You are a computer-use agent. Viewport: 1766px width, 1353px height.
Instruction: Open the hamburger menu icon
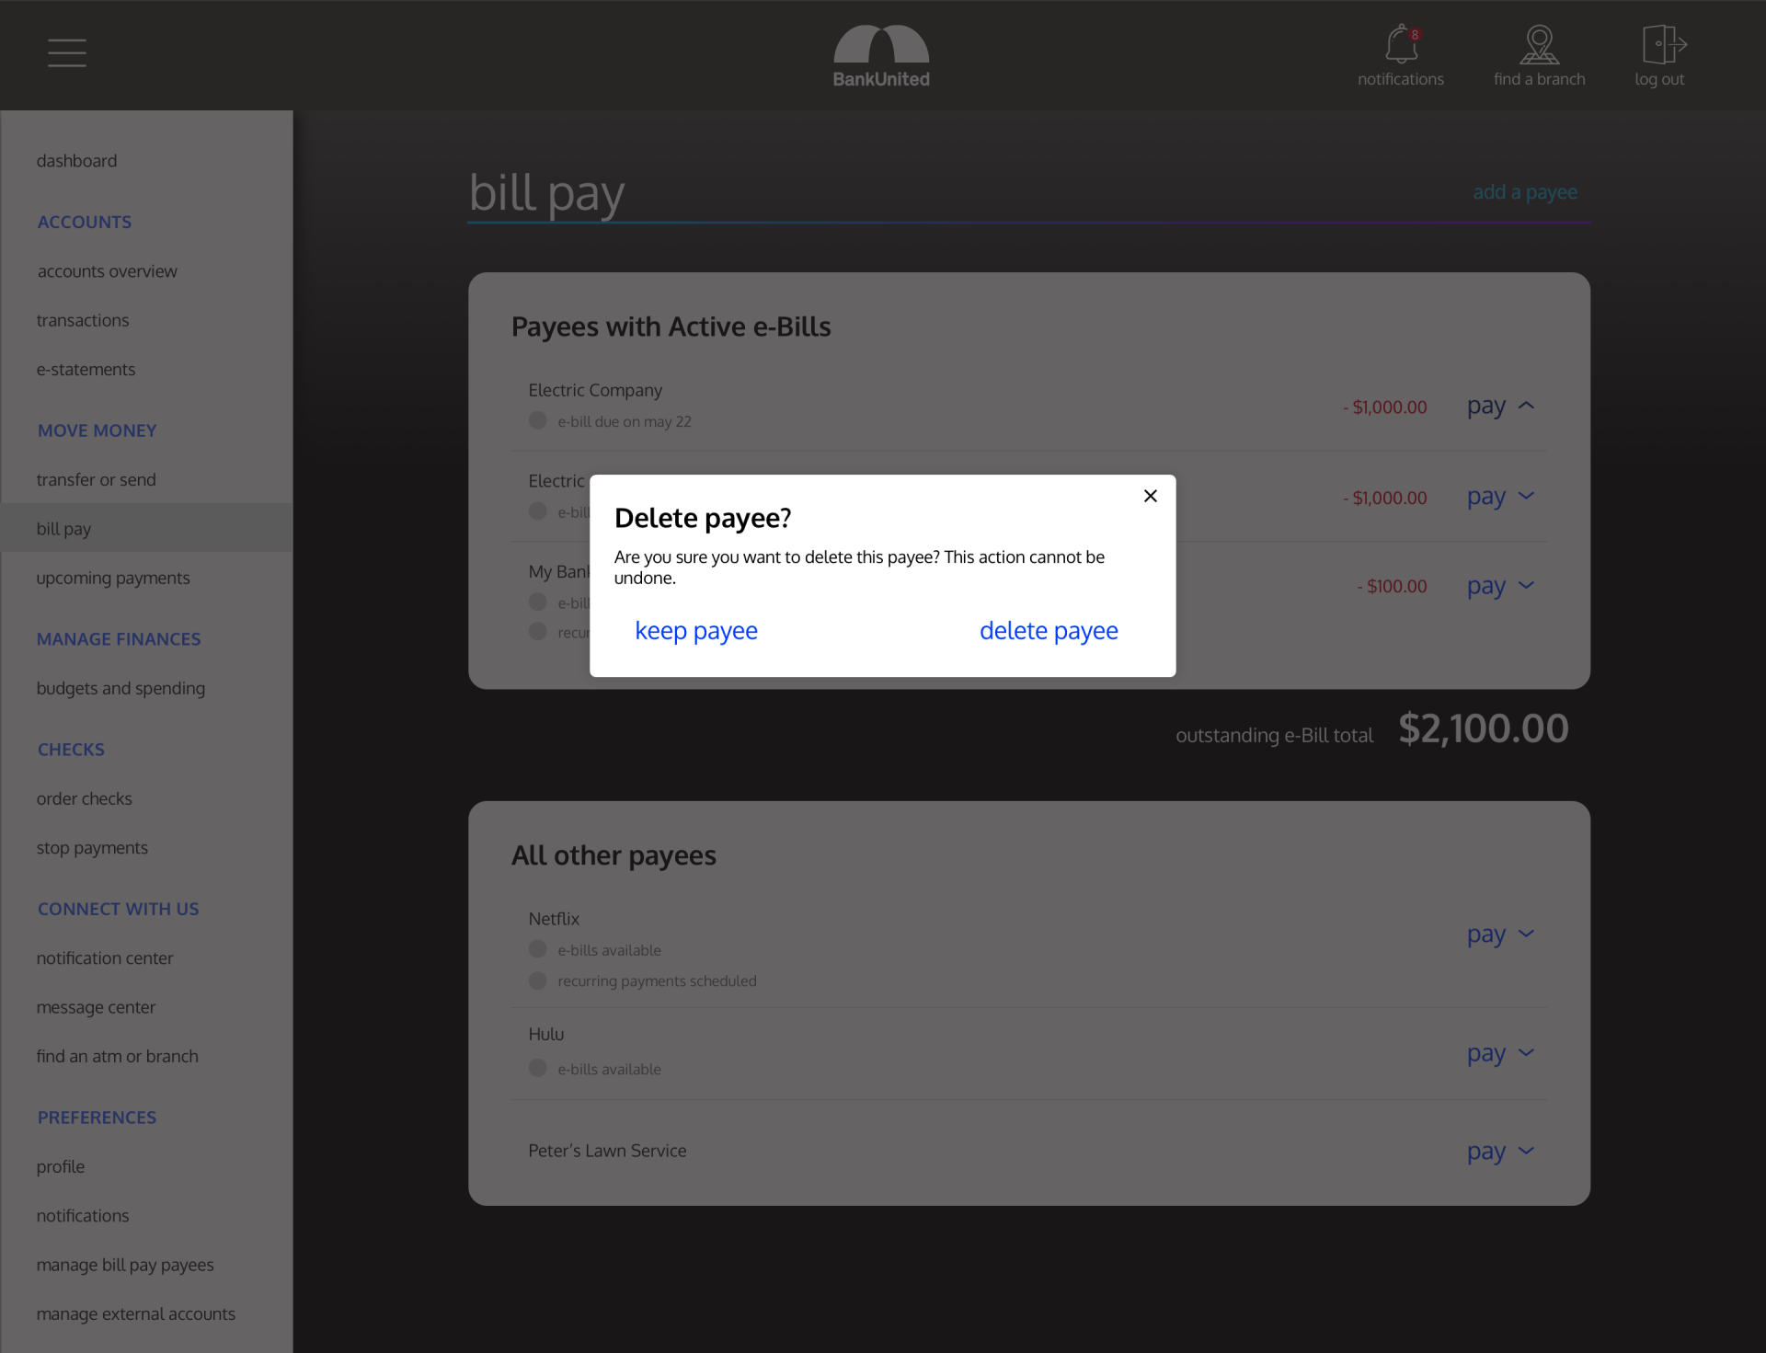click(x=67, y=52)
